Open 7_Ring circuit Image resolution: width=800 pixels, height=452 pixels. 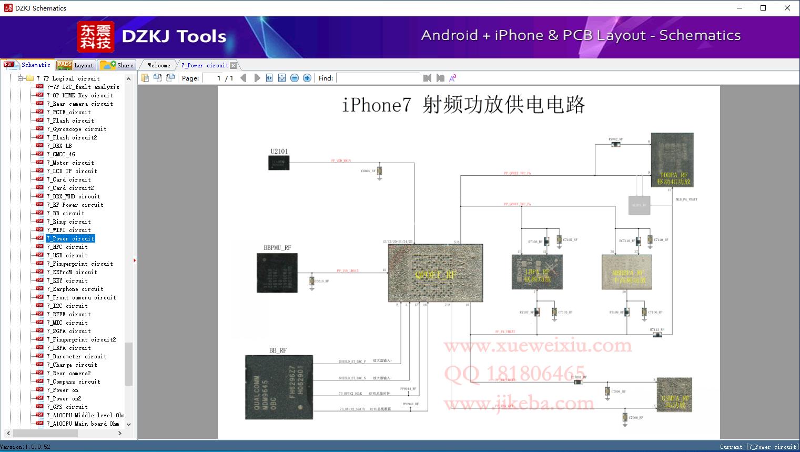(x=68, y=222)
